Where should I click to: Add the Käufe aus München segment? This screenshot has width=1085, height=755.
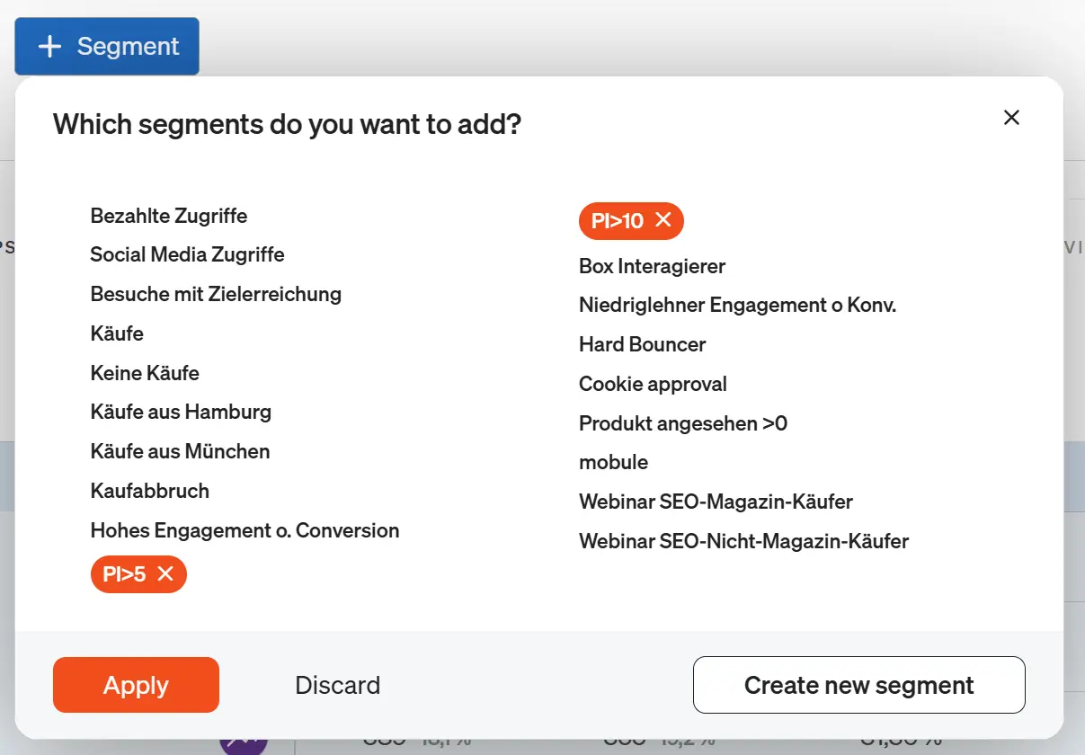click(x=180, y=451)
